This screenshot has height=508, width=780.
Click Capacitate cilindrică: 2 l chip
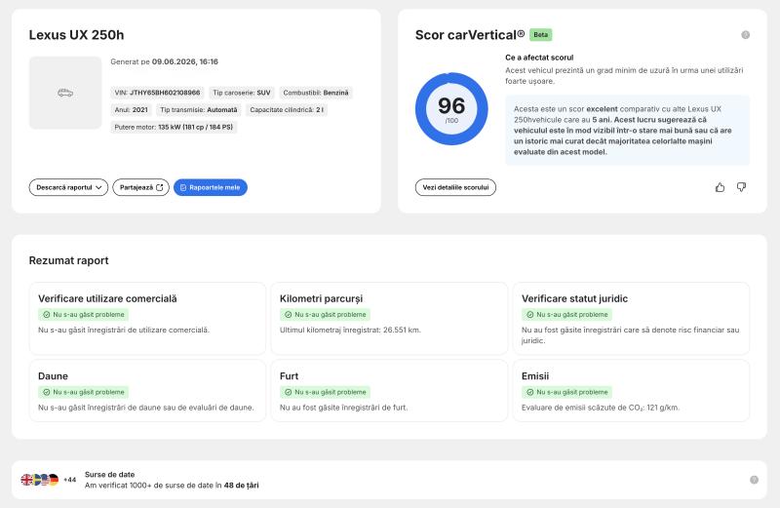tap(287, 110)
